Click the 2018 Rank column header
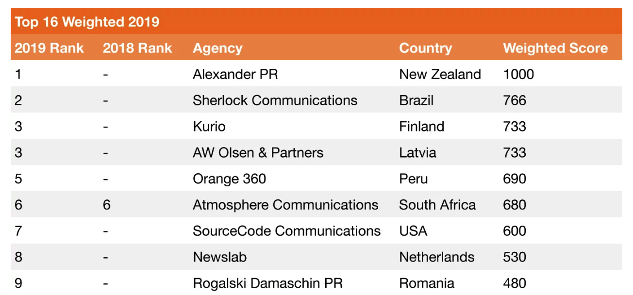 pyautogui.click(x=137, y=48)
